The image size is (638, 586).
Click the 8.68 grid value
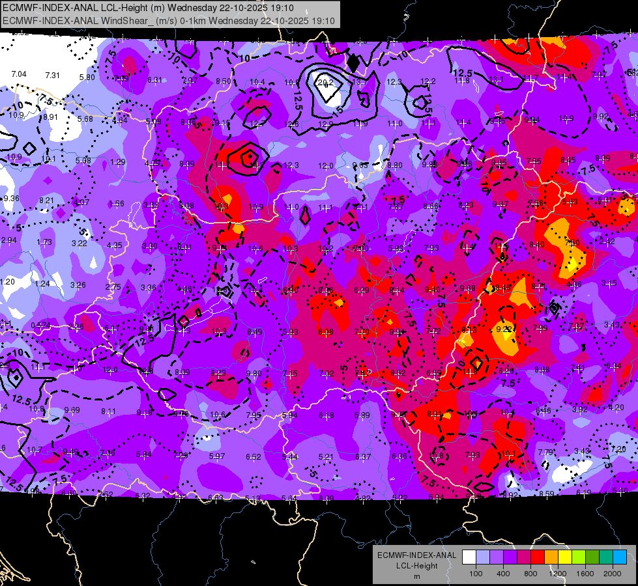click(542, 370)
